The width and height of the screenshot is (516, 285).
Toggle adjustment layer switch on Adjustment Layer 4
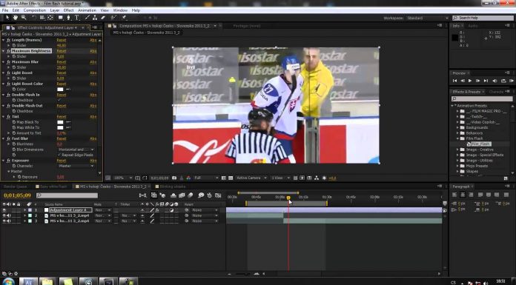pos(171,210)
